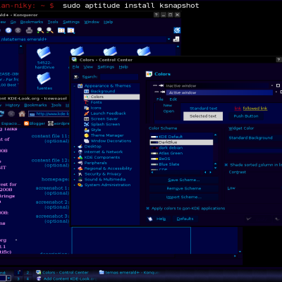Open the Blogger bookmark in Iceweasel
The width and height of the screenshot is (282, 282).
tap(35, 123)
